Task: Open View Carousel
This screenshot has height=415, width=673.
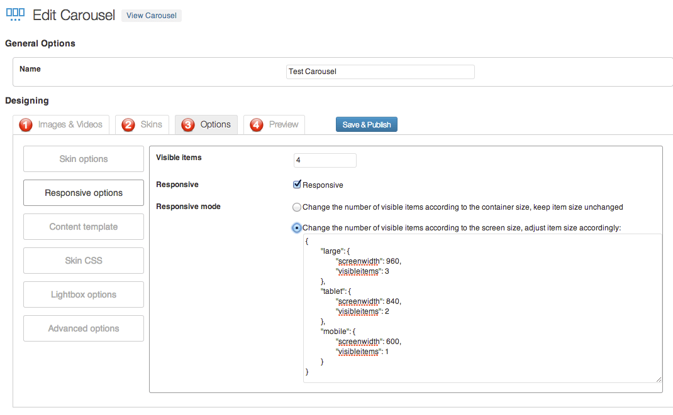Action: pyautogui.click(x=151, y=15)
